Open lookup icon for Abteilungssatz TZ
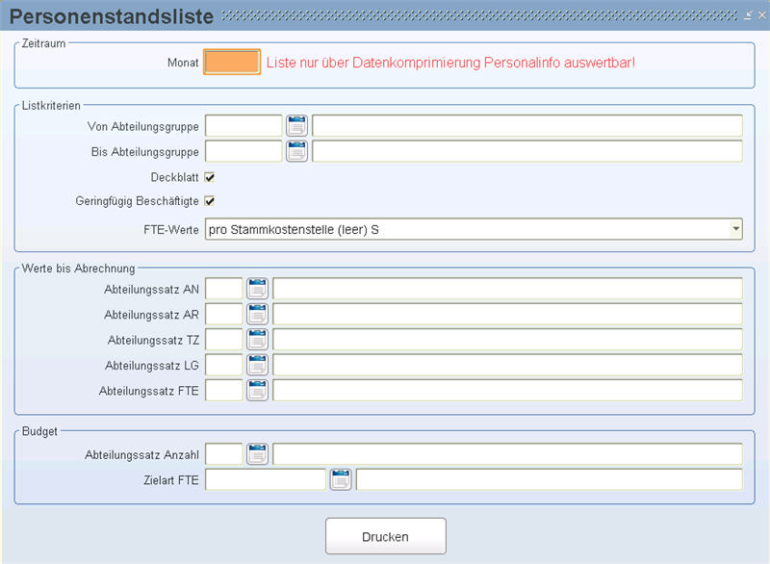Image resolution: width=770 pixels, height=564 pixels. (257, 340)
